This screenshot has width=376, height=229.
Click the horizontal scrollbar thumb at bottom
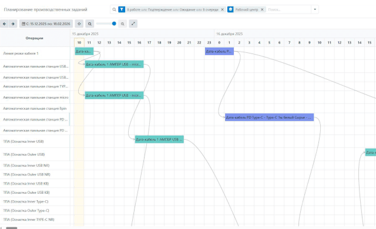point(12,228)
